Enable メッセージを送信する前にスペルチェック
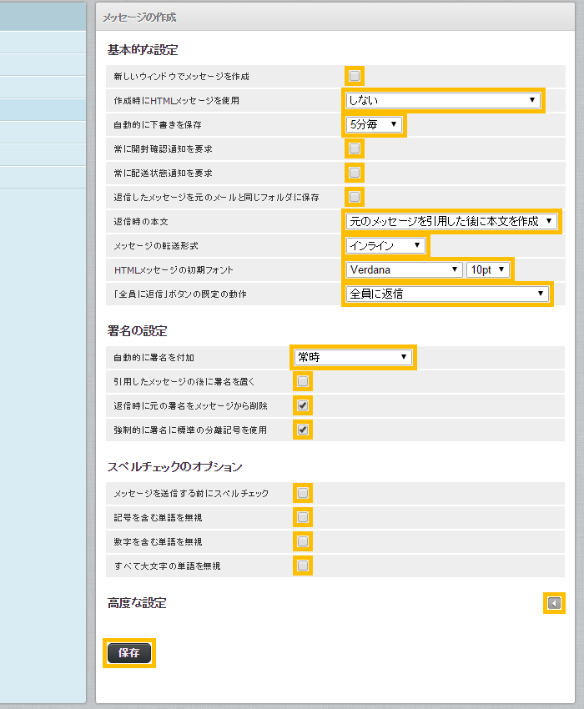 (303, 493)
